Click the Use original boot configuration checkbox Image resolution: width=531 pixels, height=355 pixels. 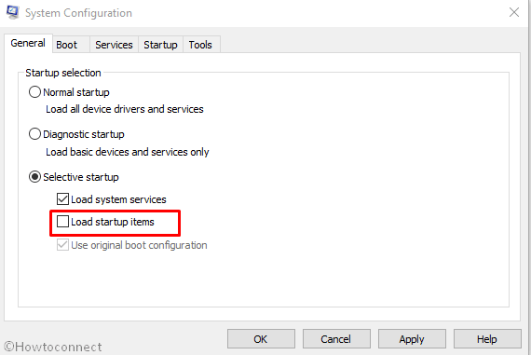tap(63, 244)
